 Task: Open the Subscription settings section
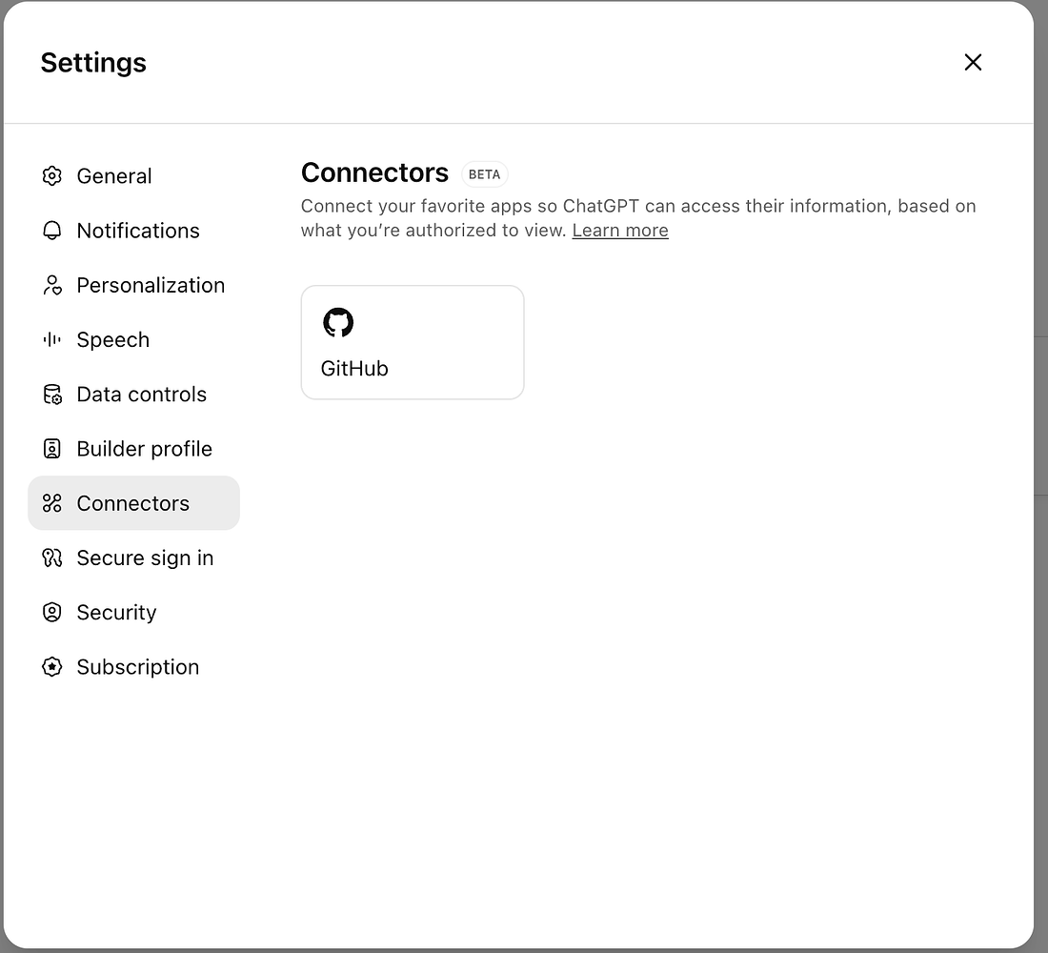137,666
